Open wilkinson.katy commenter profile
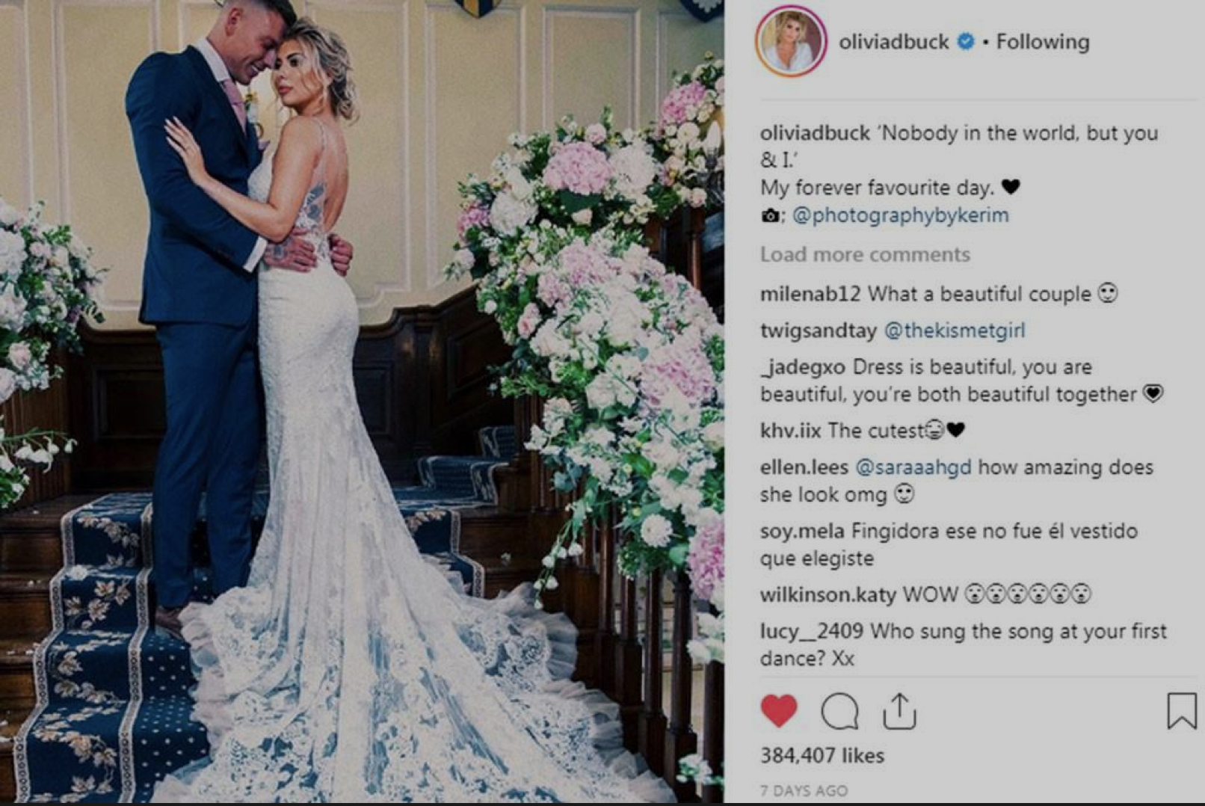This screenshot has height=806, width=1205. [x=828, y=594]
